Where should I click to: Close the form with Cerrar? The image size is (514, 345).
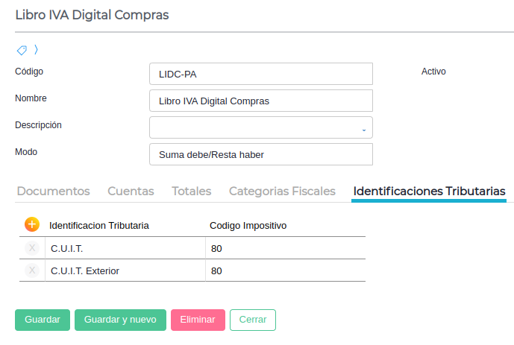[x=253, y=320]
